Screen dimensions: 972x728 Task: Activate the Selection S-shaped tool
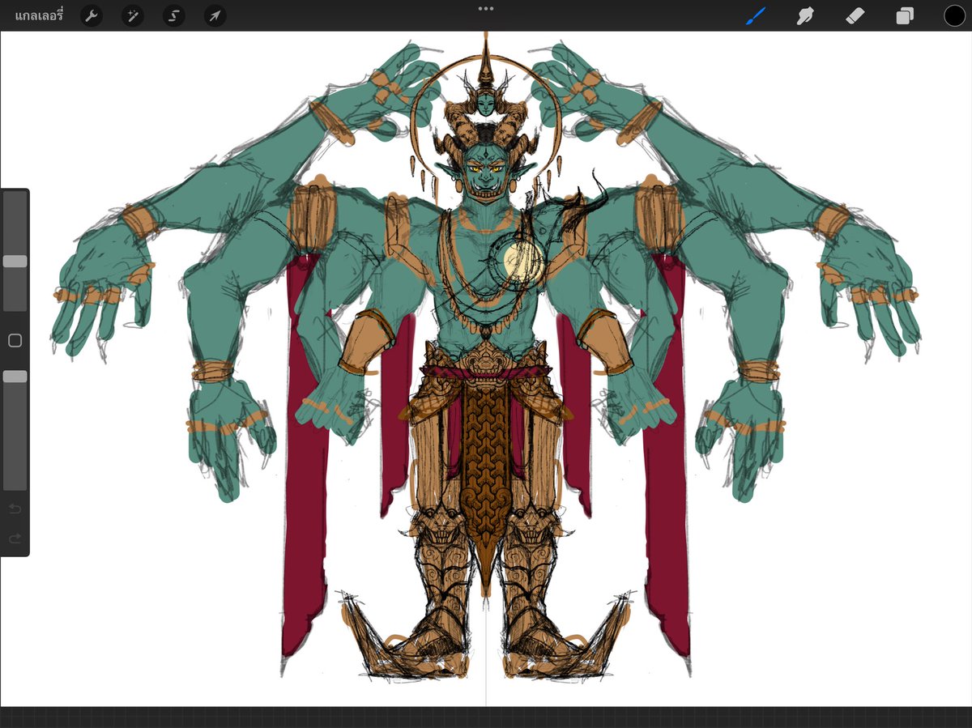click(x=173, y=15)
